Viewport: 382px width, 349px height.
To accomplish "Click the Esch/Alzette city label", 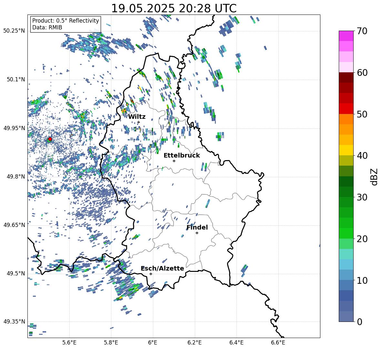I will tap(163, 268).
